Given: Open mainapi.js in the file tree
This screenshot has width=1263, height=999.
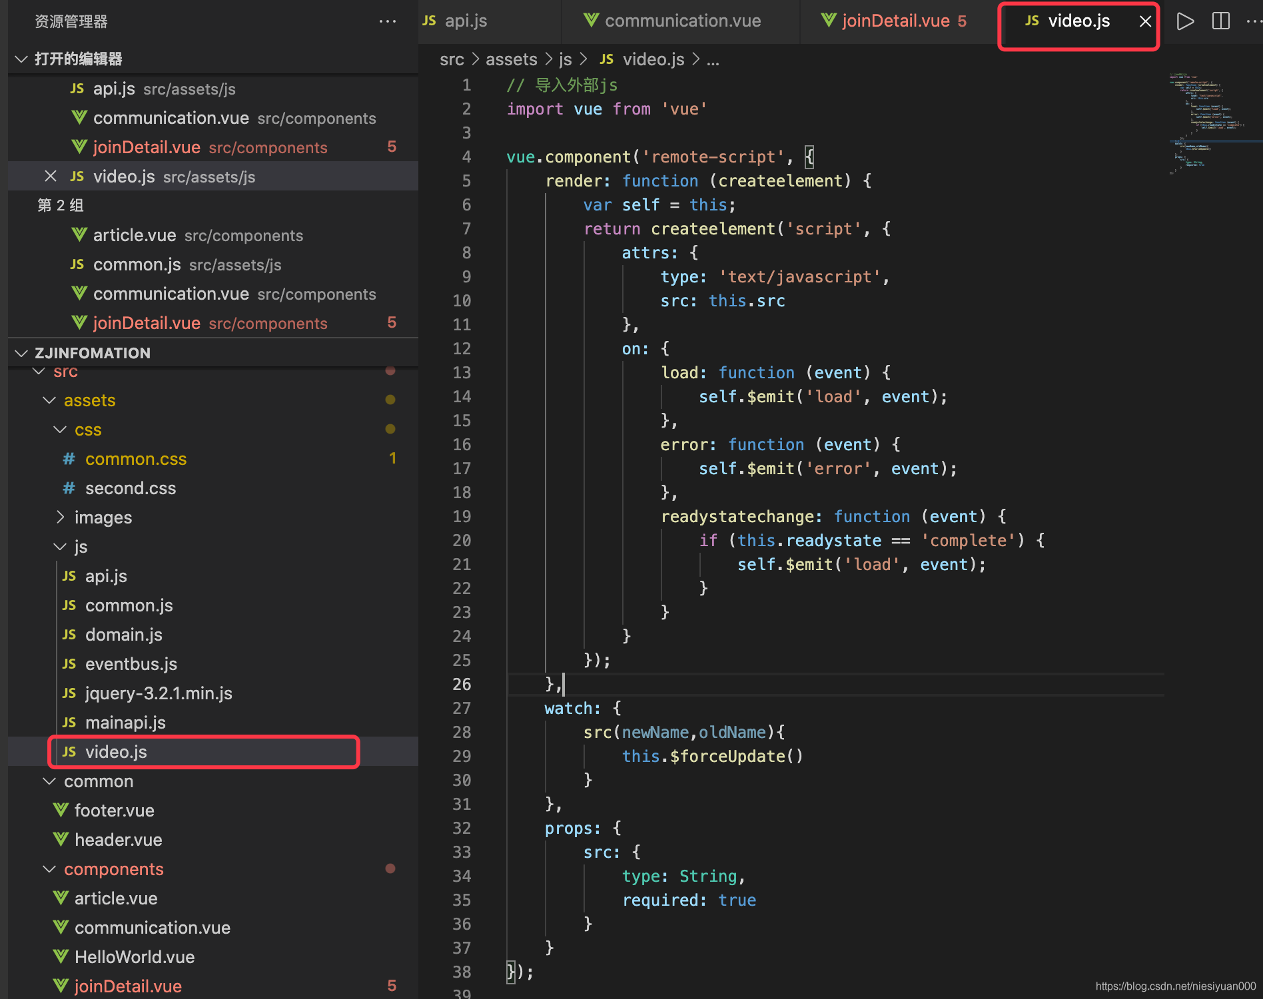Looking at the screenshot, I should tap(213, 723).
